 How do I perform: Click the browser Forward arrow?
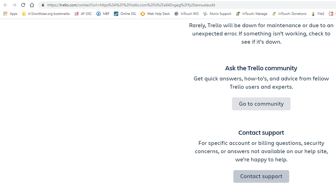[x=14, y=5]
